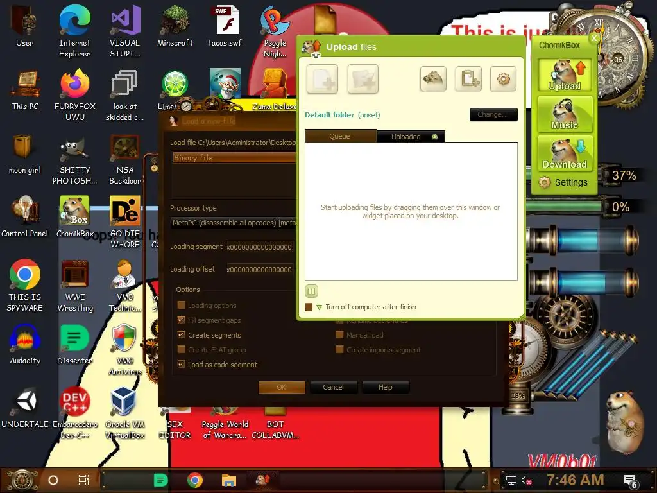This screenshot has height=493, width=657.
Task: Switch to the Queue tab
Action: 340,136
